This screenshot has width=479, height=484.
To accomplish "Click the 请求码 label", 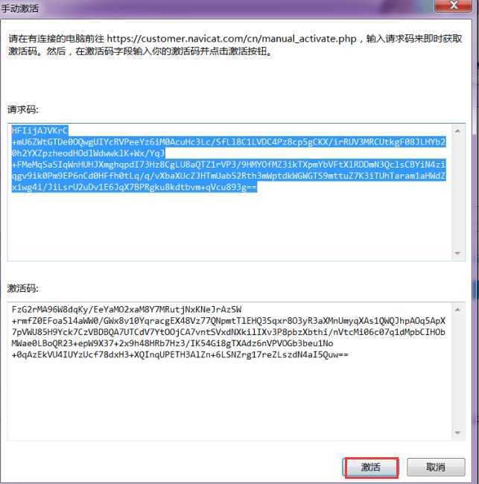I will [x=23, y=109].
